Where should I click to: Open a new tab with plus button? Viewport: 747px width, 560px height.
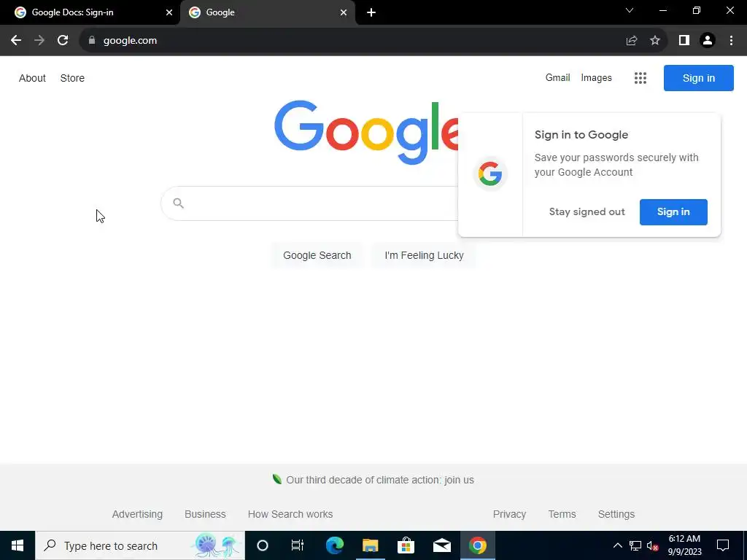pos(371,12)
